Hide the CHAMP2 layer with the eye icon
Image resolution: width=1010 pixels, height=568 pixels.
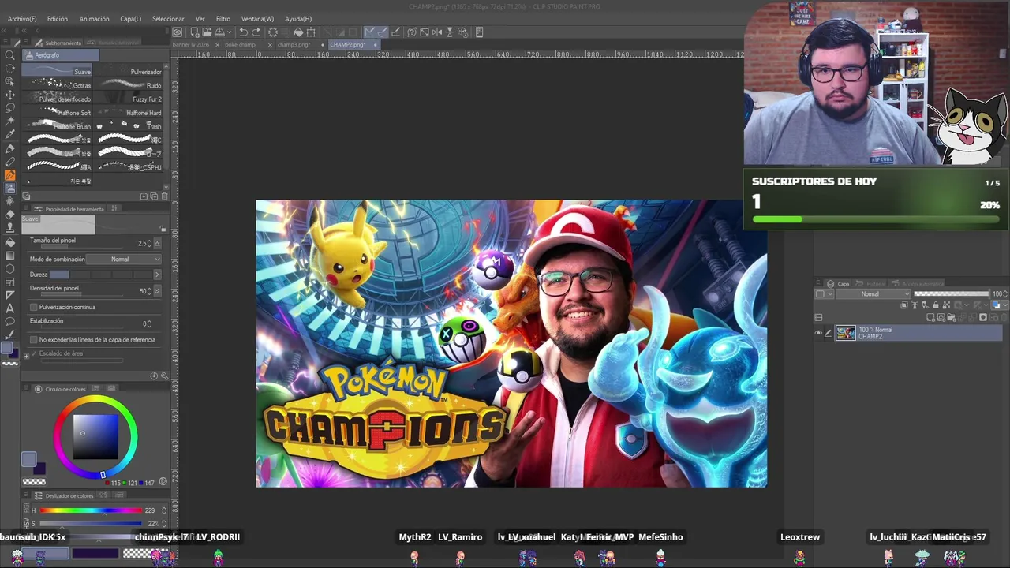click(x=818, y=333)
